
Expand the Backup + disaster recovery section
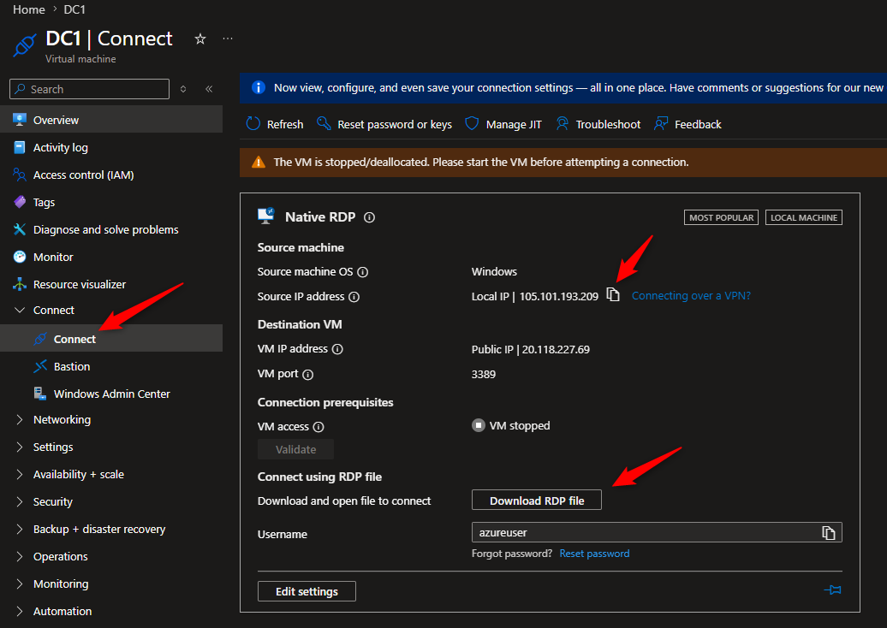(x=20, y=529)
